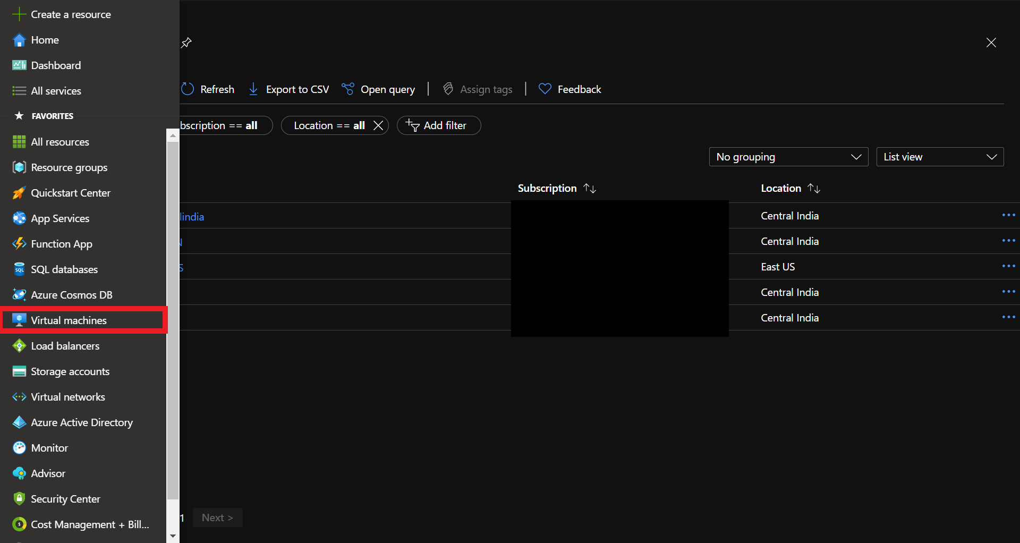Click the Storage accounts icon
Viewport: 1020px width, 543px height.
click(19, 371)
